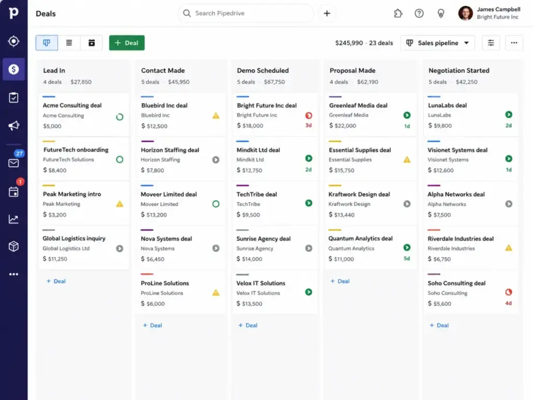The width and height of the screenshot is (533, 400).
Task: Open Leads radar icon in sidebar
Action: 14,41
